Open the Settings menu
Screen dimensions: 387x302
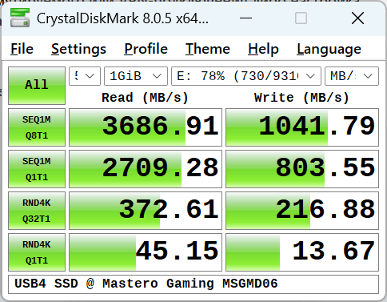78,49
